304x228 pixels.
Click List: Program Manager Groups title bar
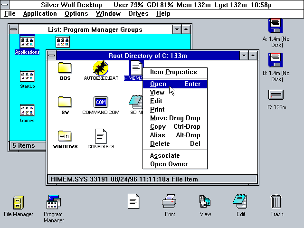95,29
